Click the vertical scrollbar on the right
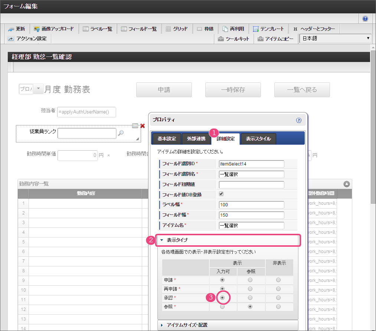The width and height of the screenshot is (376, 331). [373, 148]
